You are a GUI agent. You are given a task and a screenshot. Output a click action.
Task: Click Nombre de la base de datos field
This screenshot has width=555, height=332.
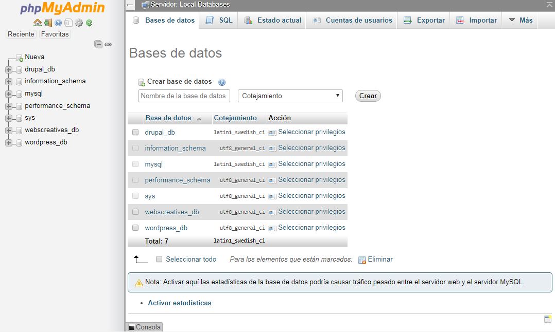pos(184,96)
